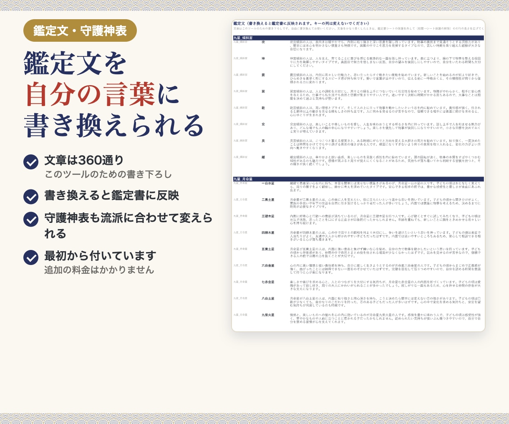This screenshot has height=424, width=509.
Task: Click the headline line 書き換えられる
Action: (114, 125)
